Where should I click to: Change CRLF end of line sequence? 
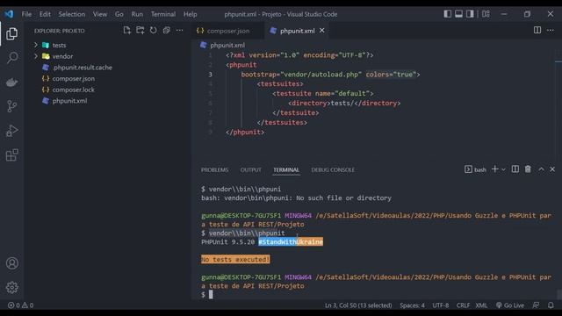coord(463,305)
